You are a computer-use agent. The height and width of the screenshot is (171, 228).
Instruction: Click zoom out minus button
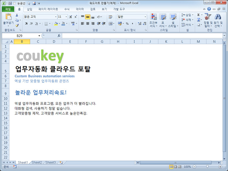[x=194, y=167]
